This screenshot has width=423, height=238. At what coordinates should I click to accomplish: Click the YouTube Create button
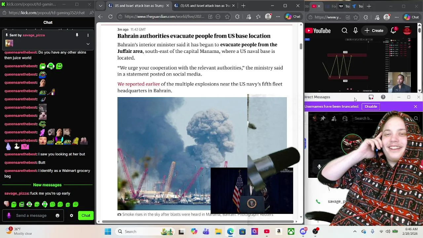coord(374,31)
